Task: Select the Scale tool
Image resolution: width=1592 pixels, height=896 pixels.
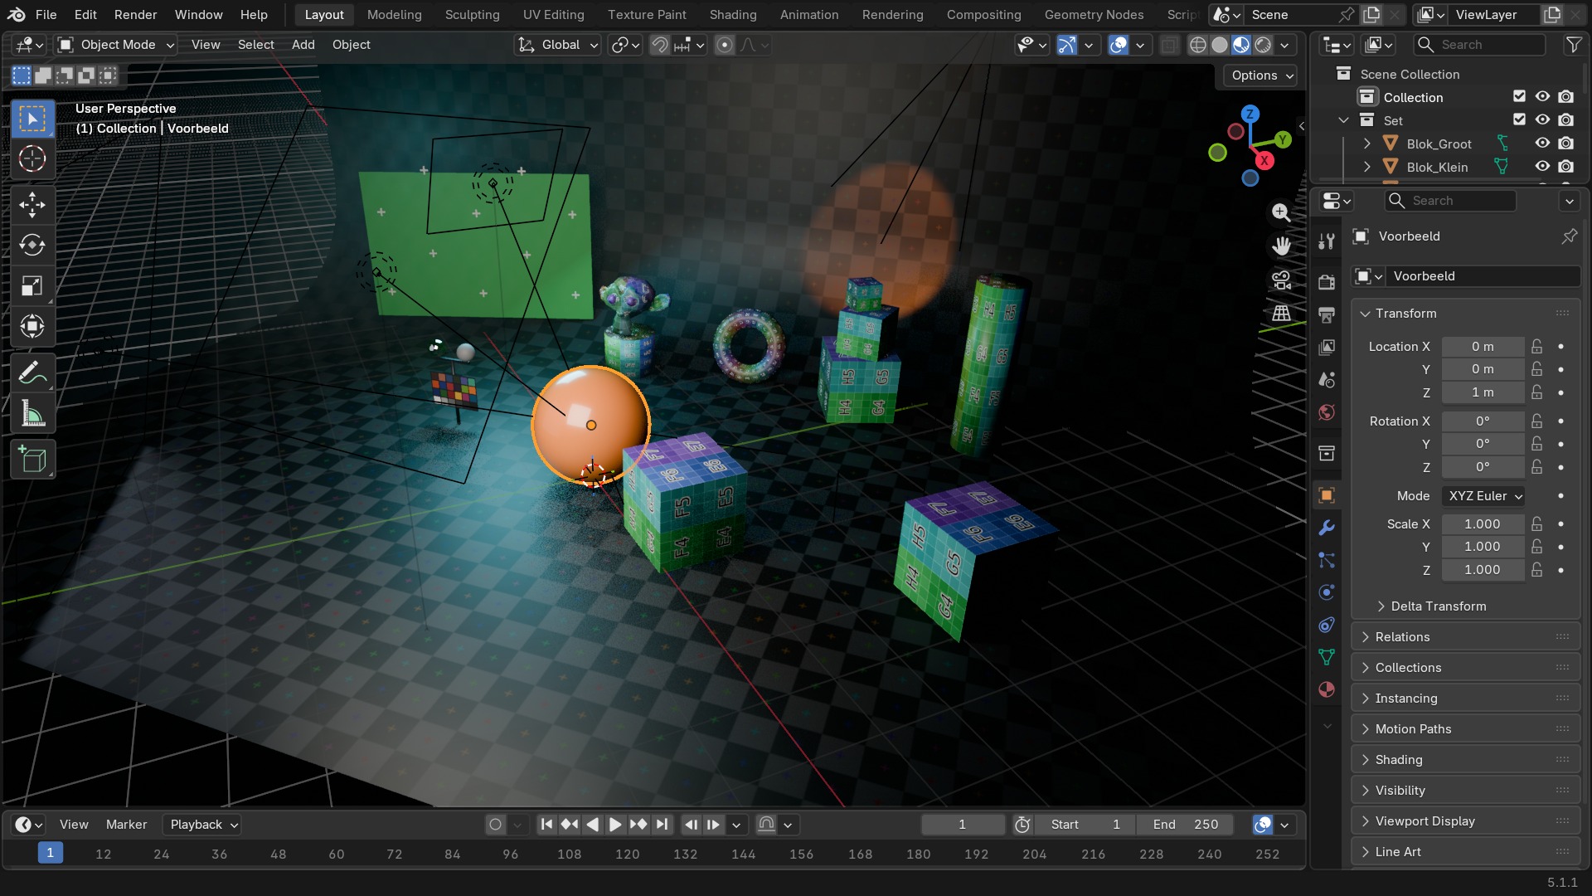Action: click(32, 286)
